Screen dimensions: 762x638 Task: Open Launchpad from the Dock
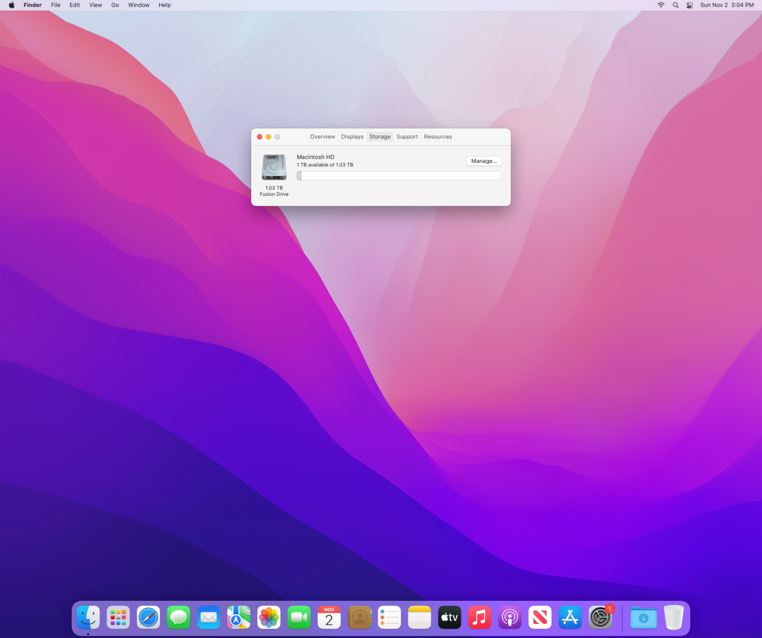click(118, 618)
